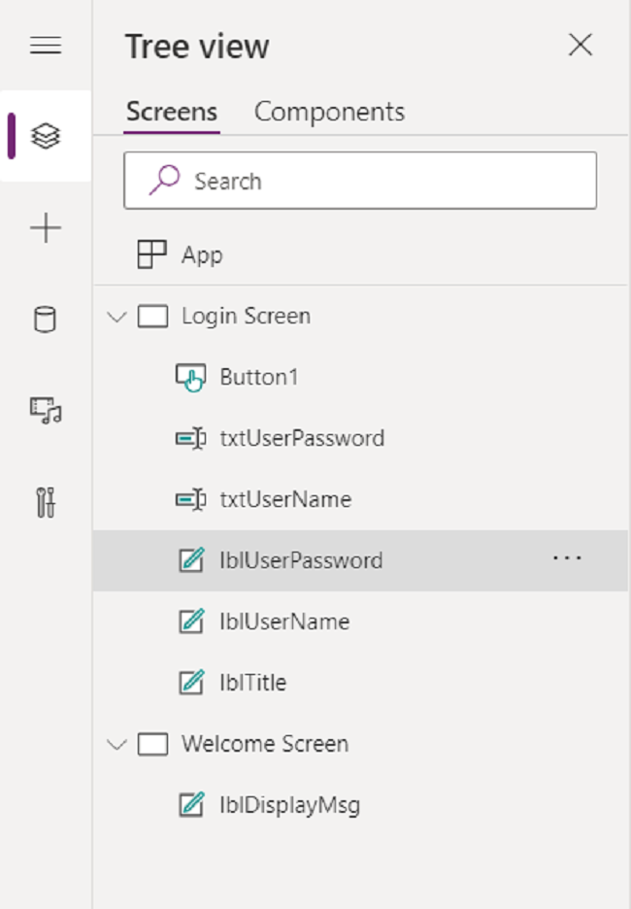This screenshot has width=631, height=909.
Task: Select the Button1 control icon
Action: (193, 377)
